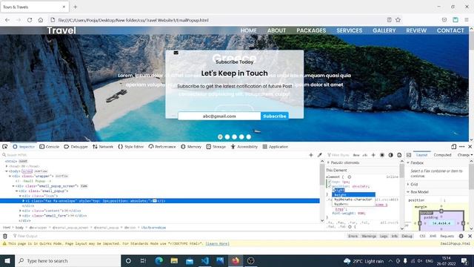Collapse the three-pane inspector sidebar
This screenshot has height=267, width=474.
409,155
